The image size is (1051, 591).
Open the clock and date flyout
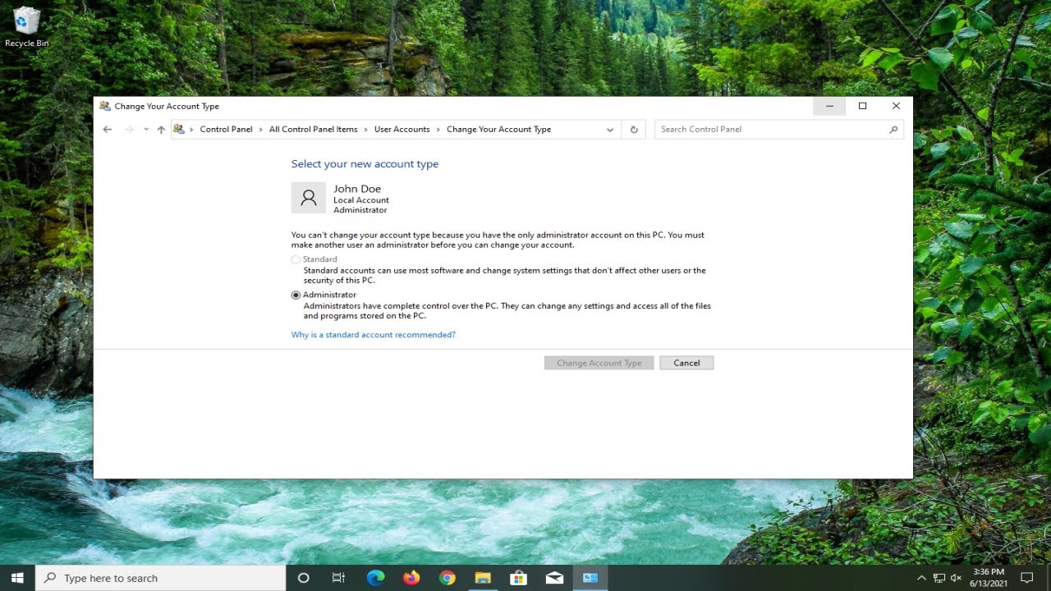pos(988,578)
